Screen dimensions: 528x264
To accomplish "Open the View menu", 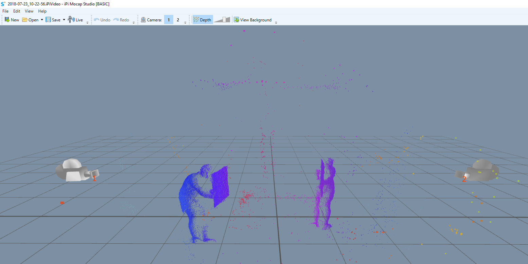I will click(29, 11).
